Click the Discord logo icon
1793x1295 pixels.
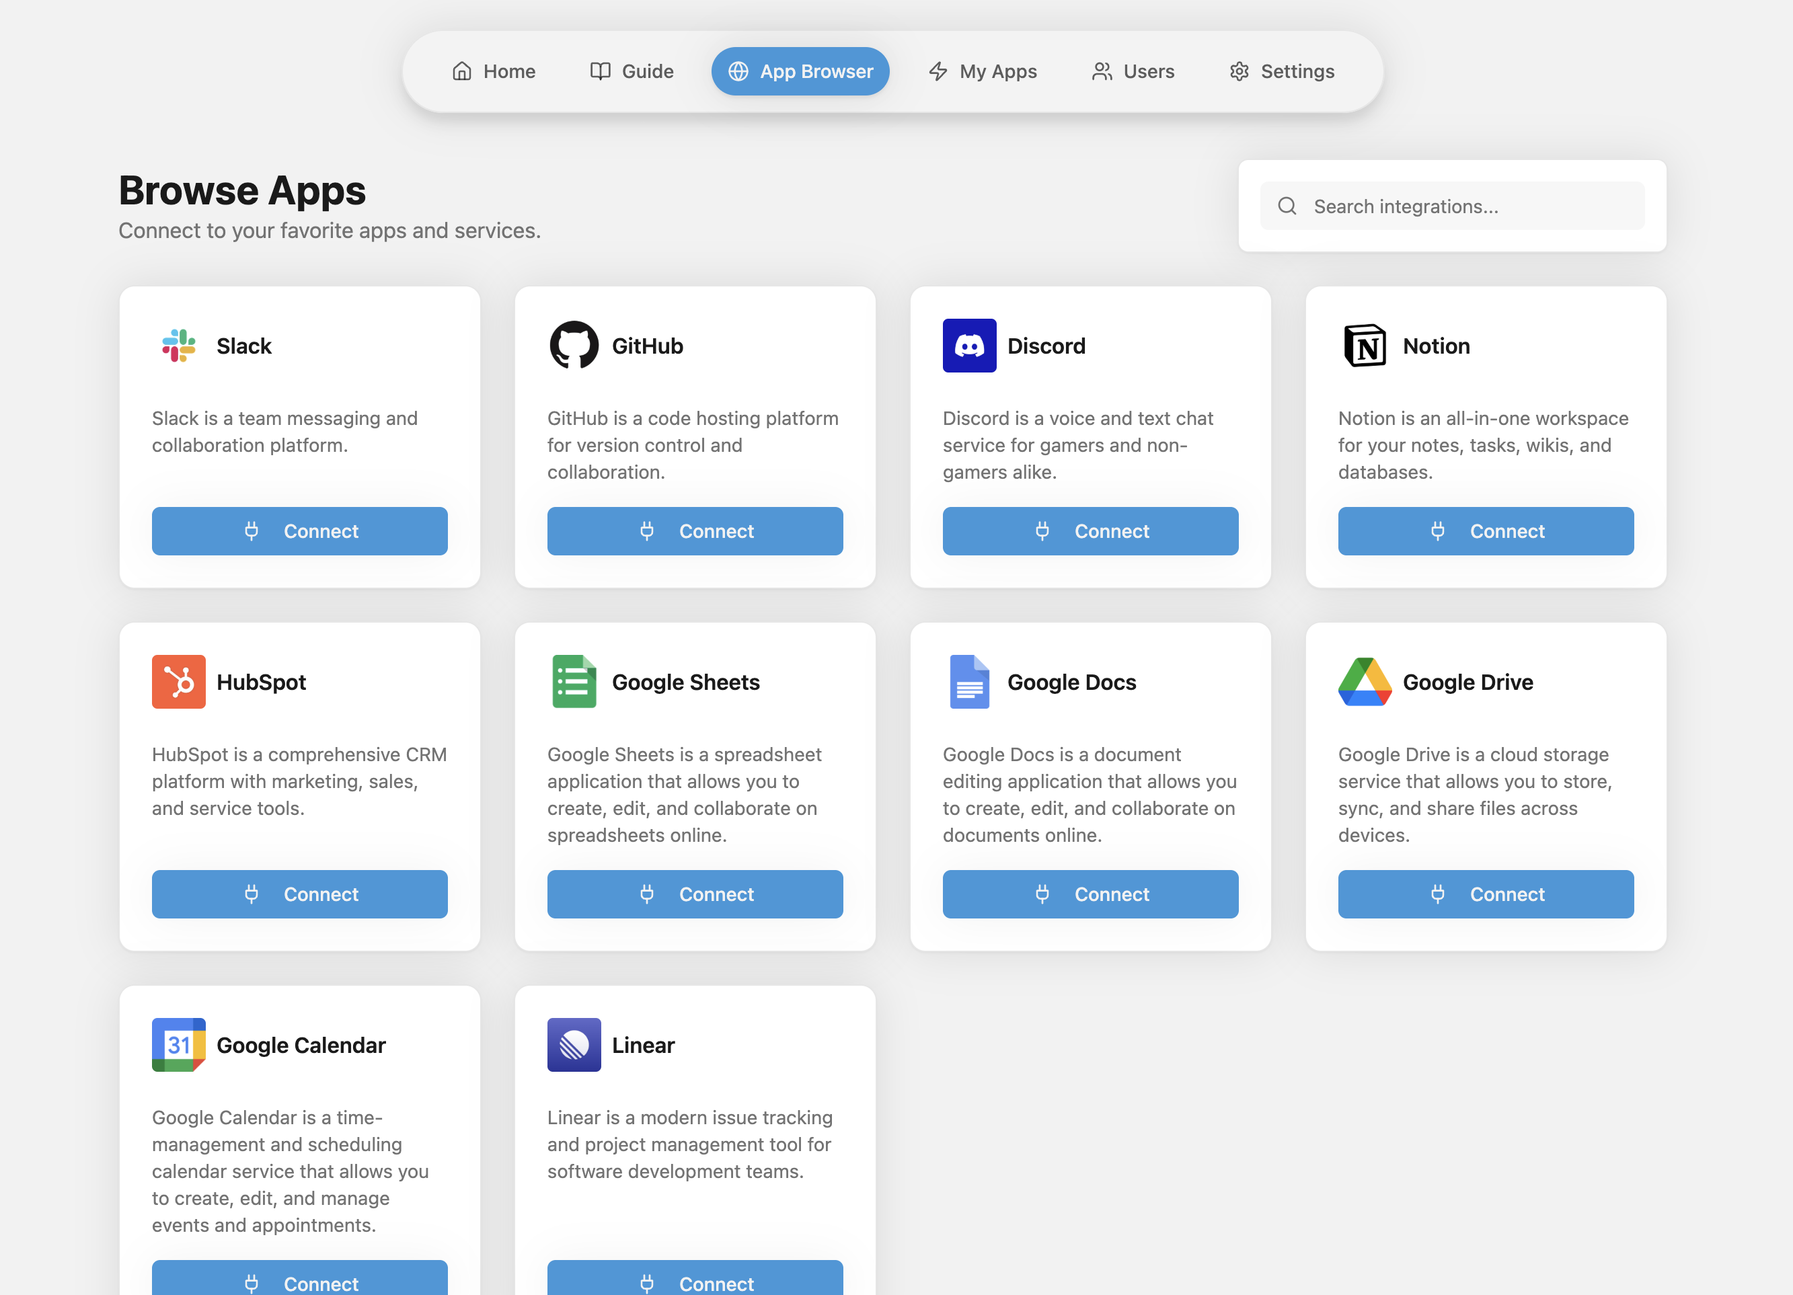(x=969, y=346)
